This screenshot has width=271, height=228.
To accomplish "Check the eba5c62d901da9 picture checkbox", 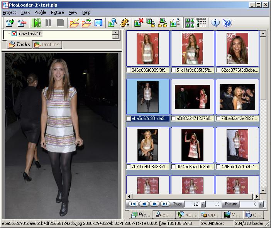I will click(129, 118).
